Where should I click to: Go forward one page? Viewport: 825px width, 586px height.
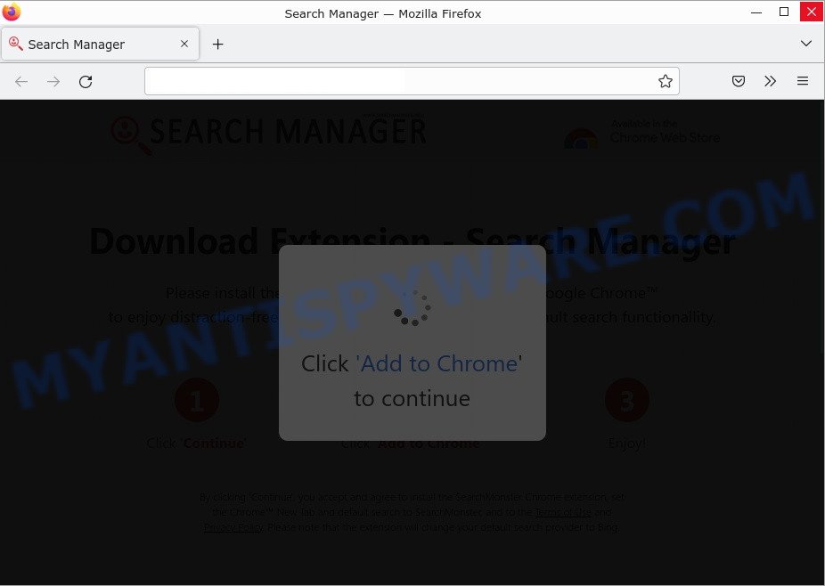point(53,82)
